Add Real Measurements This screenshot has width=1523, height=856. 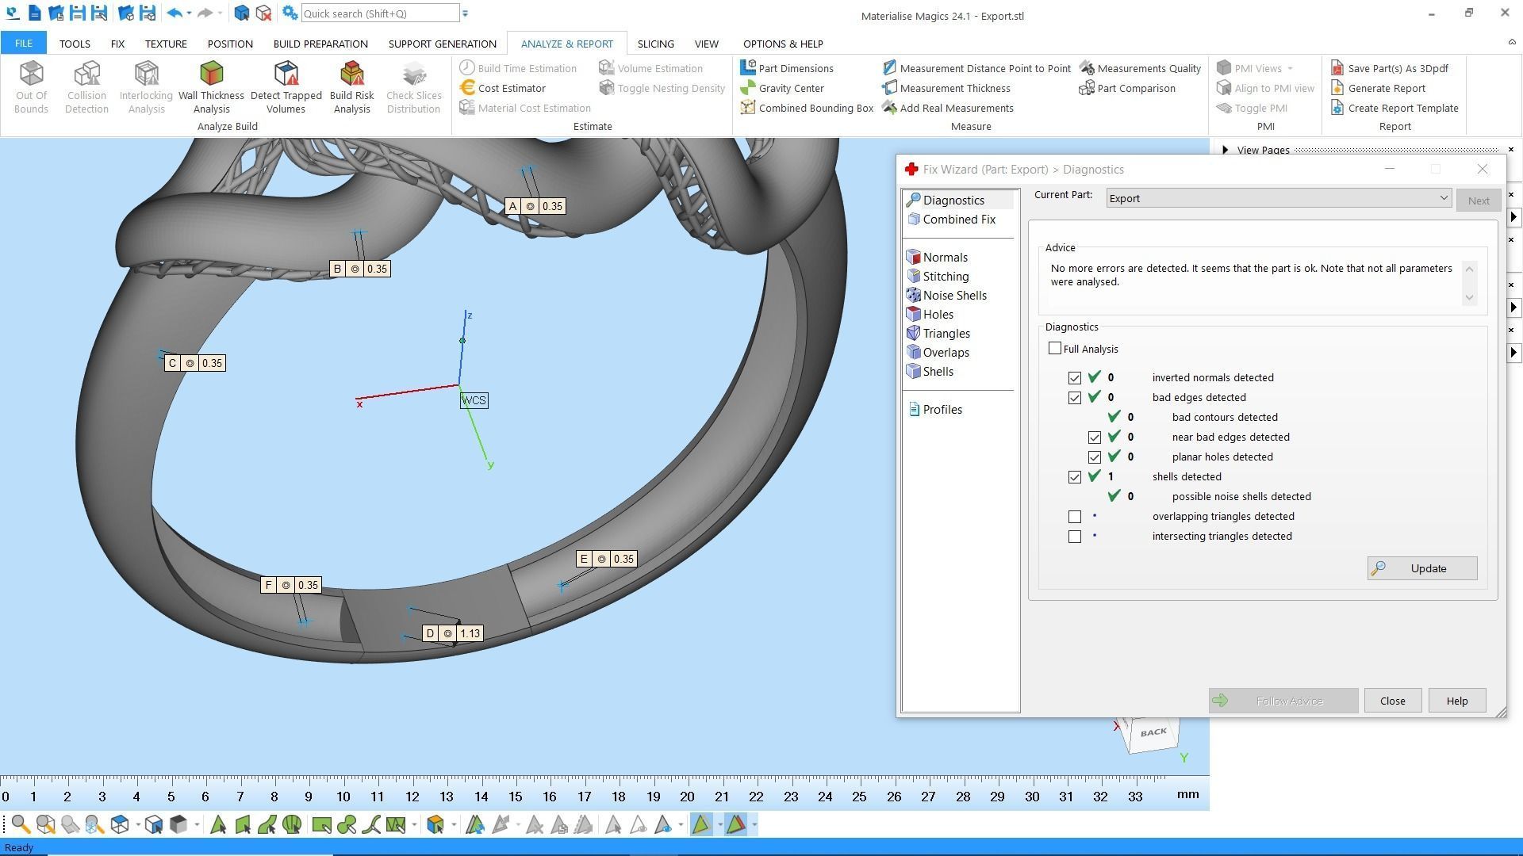(x=948, y=108)
